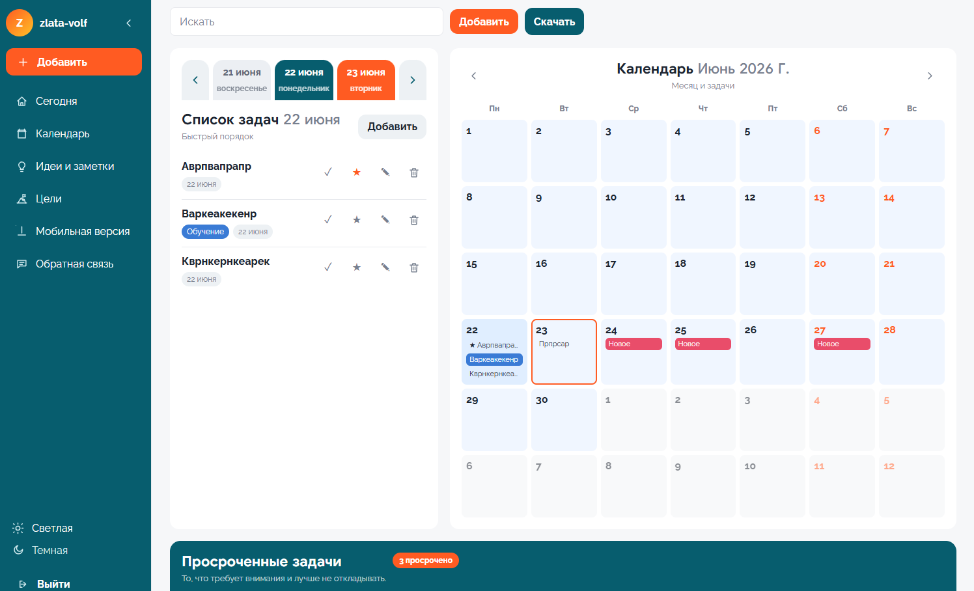Open Идеи и заметки lightbulb item
Image resolution: width=974 pixels, height=591 pixels.
click(74, 166)
